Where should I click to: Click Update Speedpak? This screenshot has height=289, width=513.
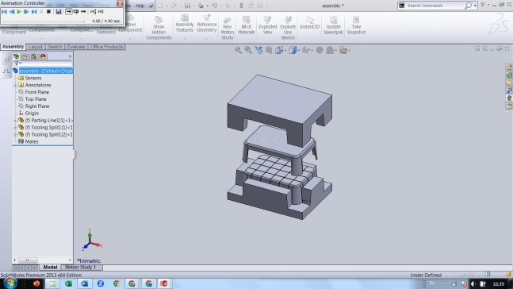tap(333, 25)
